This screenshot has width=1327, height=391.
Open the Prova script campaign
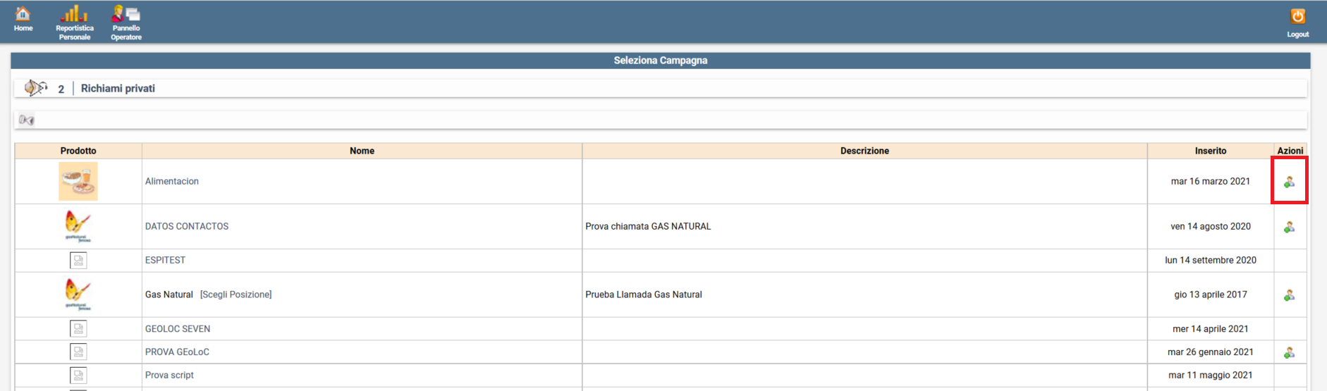tap(169, 376)
